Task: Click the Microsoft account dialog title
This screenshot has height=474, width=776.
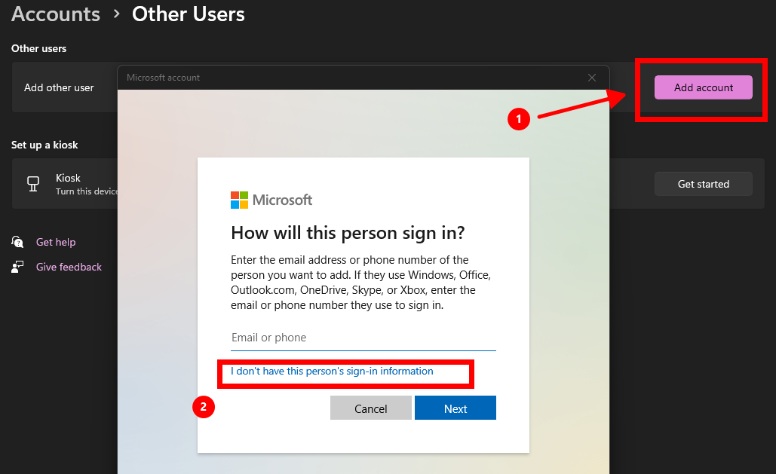Action: click(163, 78)
